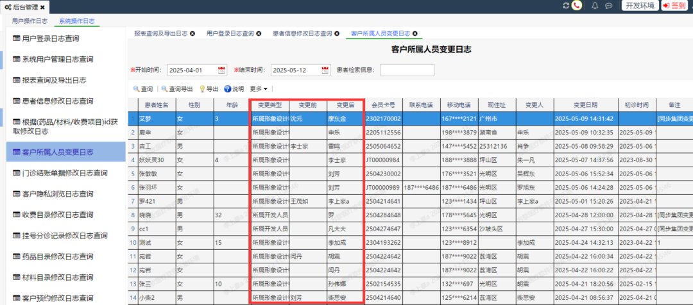Click the 变更后 cell 廖东金
693x305 pixels.
click(346, 119)
